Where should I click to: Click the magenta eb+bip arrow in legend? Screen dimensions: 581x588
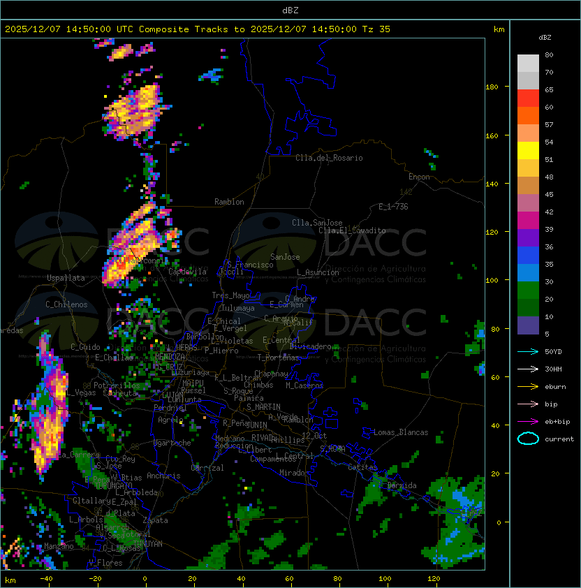[x=528, y=422]
